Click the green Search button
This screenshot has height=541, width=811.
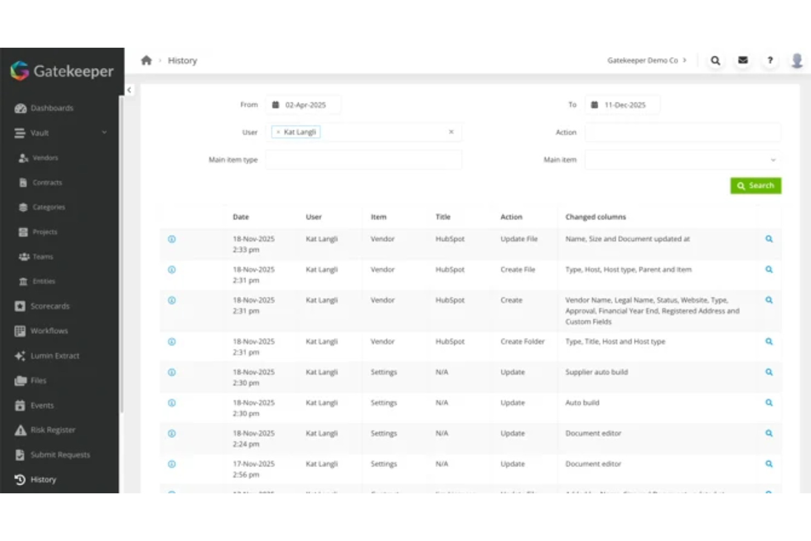tap(756, 185)
